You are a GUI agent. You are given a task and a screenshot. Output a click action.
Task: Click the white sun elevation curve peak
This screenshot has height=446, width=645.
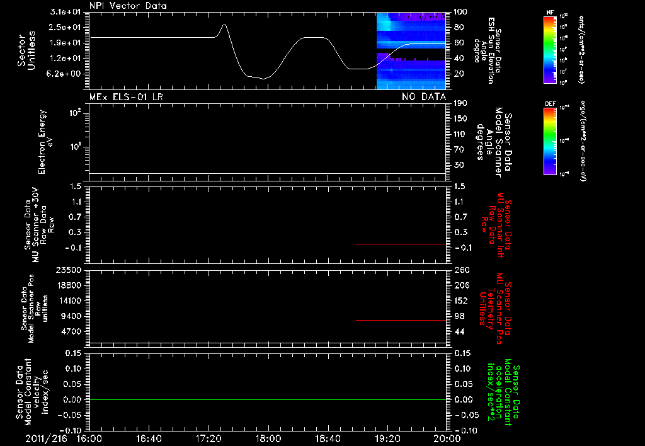tap(224, 25)
